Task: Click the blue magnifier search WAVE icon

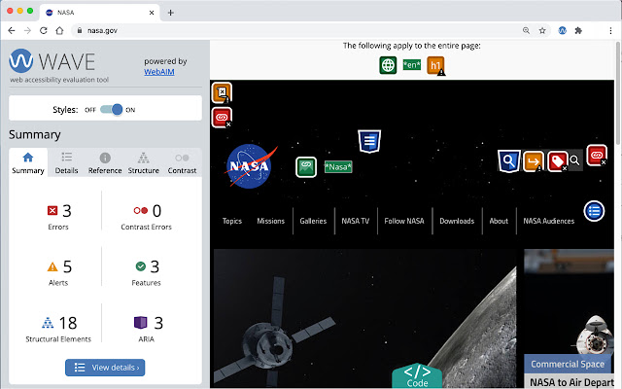Action: point(507,160)
